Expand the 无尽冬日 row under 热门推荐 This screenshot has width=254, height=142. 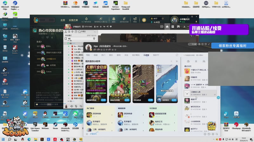pos(112,123)
